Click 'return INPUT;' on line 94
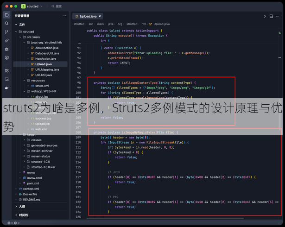Image resolution: width=285 pixels, height=227 pixels. coord(119,63)
